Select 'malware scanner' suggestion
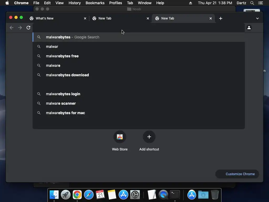The width and height of the screenshot is (269, 202). (139, 103)
